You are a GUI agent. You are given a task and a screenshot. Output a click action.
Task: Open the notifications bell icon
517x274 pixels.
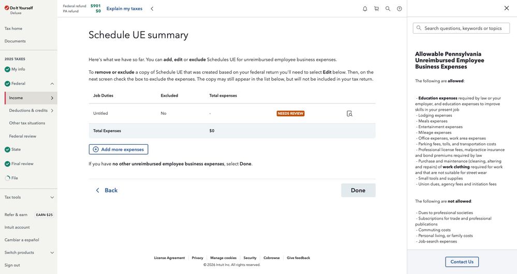click(365, 9)
